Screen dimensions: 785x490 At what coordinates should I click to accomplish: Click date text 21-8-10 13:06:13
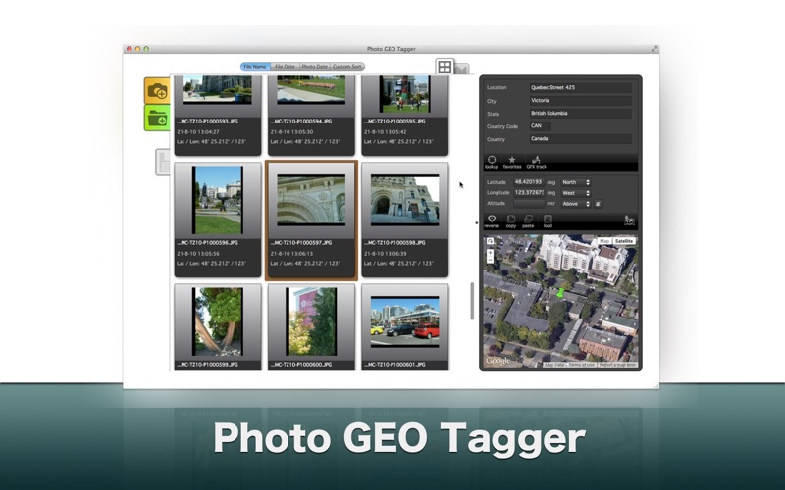(291, 254)
